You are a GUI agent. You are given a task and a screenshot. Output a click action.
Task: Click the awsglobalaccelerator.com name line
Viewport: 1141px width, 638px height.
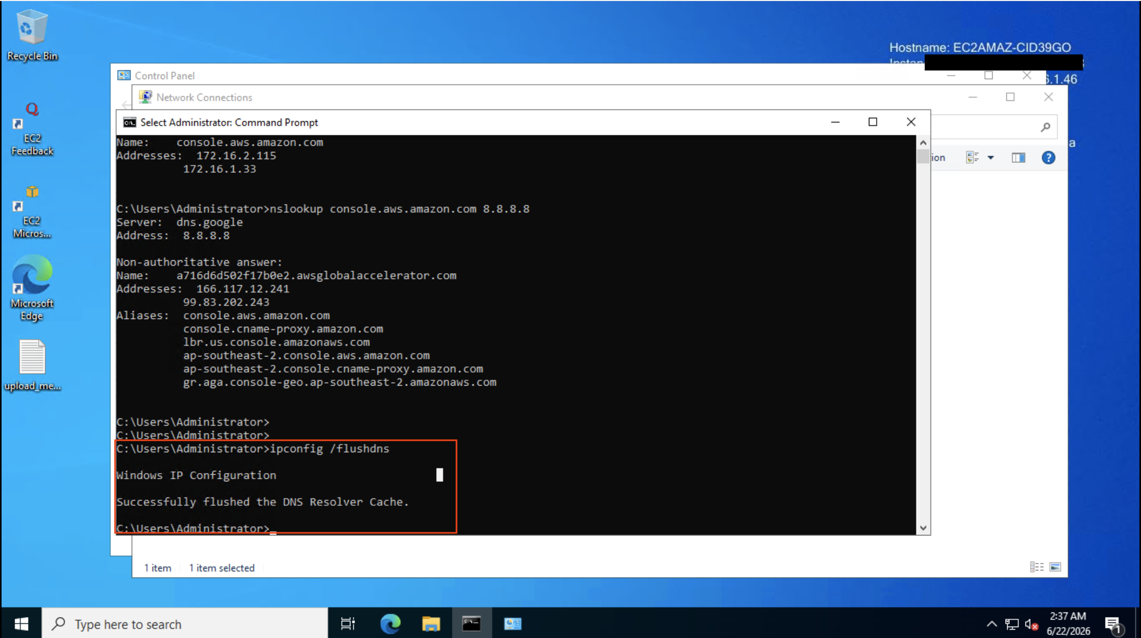(x=286, y=275)
